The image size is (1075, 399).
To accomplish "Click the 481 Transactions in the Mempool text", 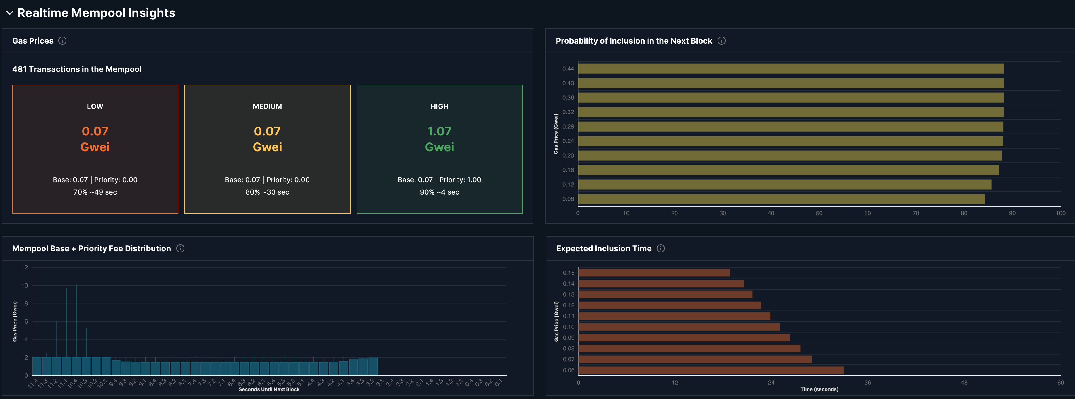I will point(77,69).
